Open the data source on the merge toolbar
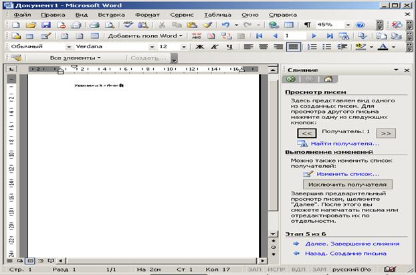Viewport: 416px width, 275px height. (x=16, y=36)
